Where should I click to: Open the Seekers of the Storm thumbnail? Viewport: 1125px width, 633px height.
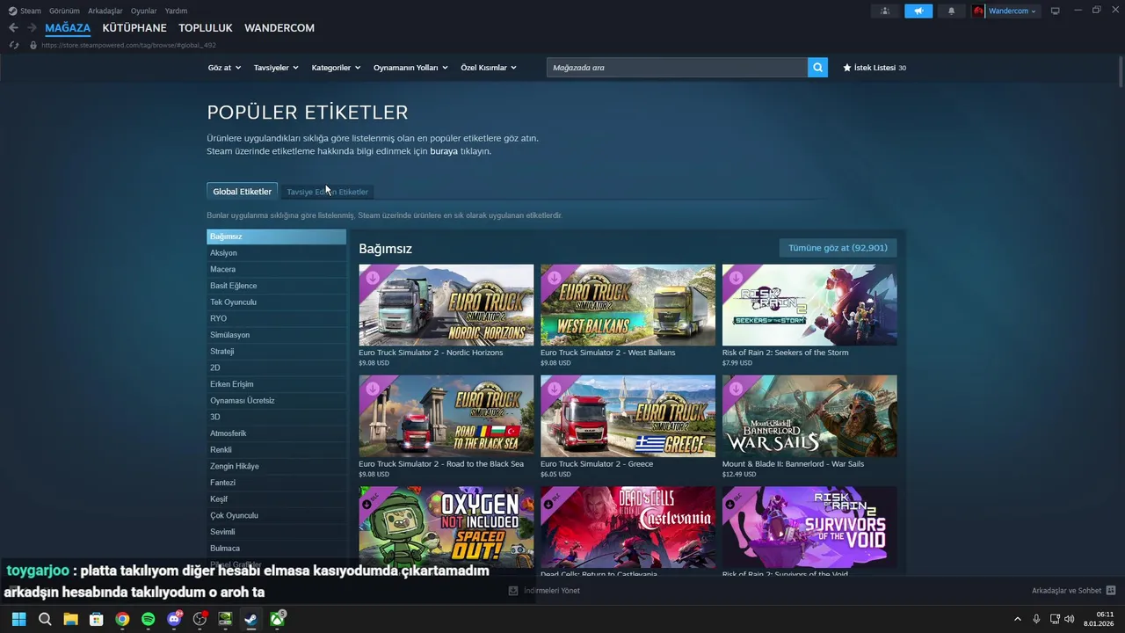[809, 305]
